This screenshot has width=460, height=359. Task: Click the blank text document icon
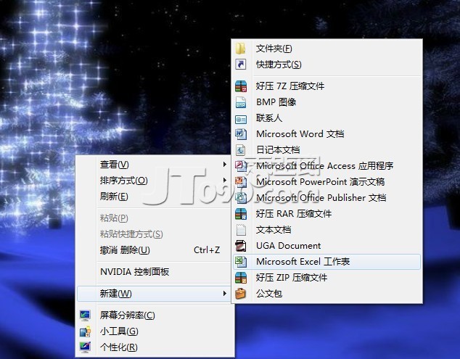point(241,230)
